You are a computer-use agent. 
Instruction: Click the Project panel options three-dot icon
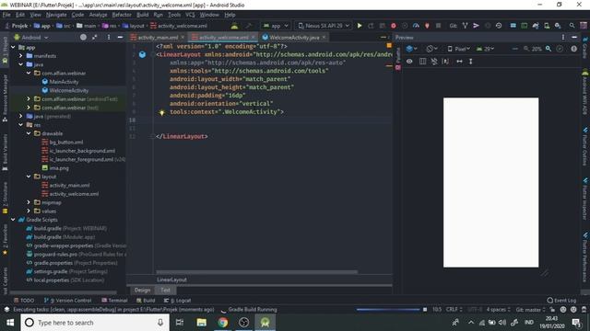(x=109, y=37)
